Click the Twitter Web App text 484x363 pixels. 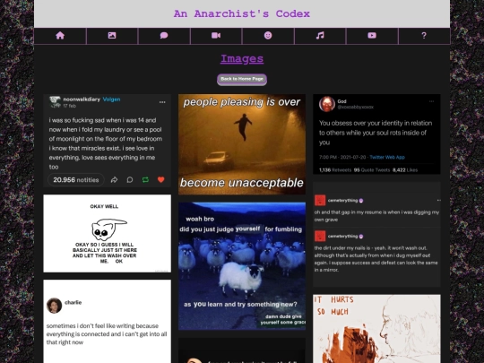[x=387, y=157]
